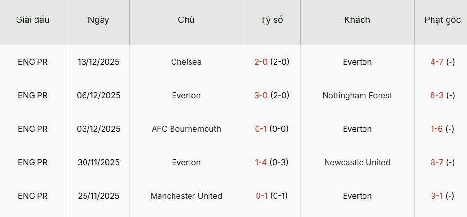Screen dimensions: 467x217
Task: Click the 1-4 match score
Action: tap(261, 162)
